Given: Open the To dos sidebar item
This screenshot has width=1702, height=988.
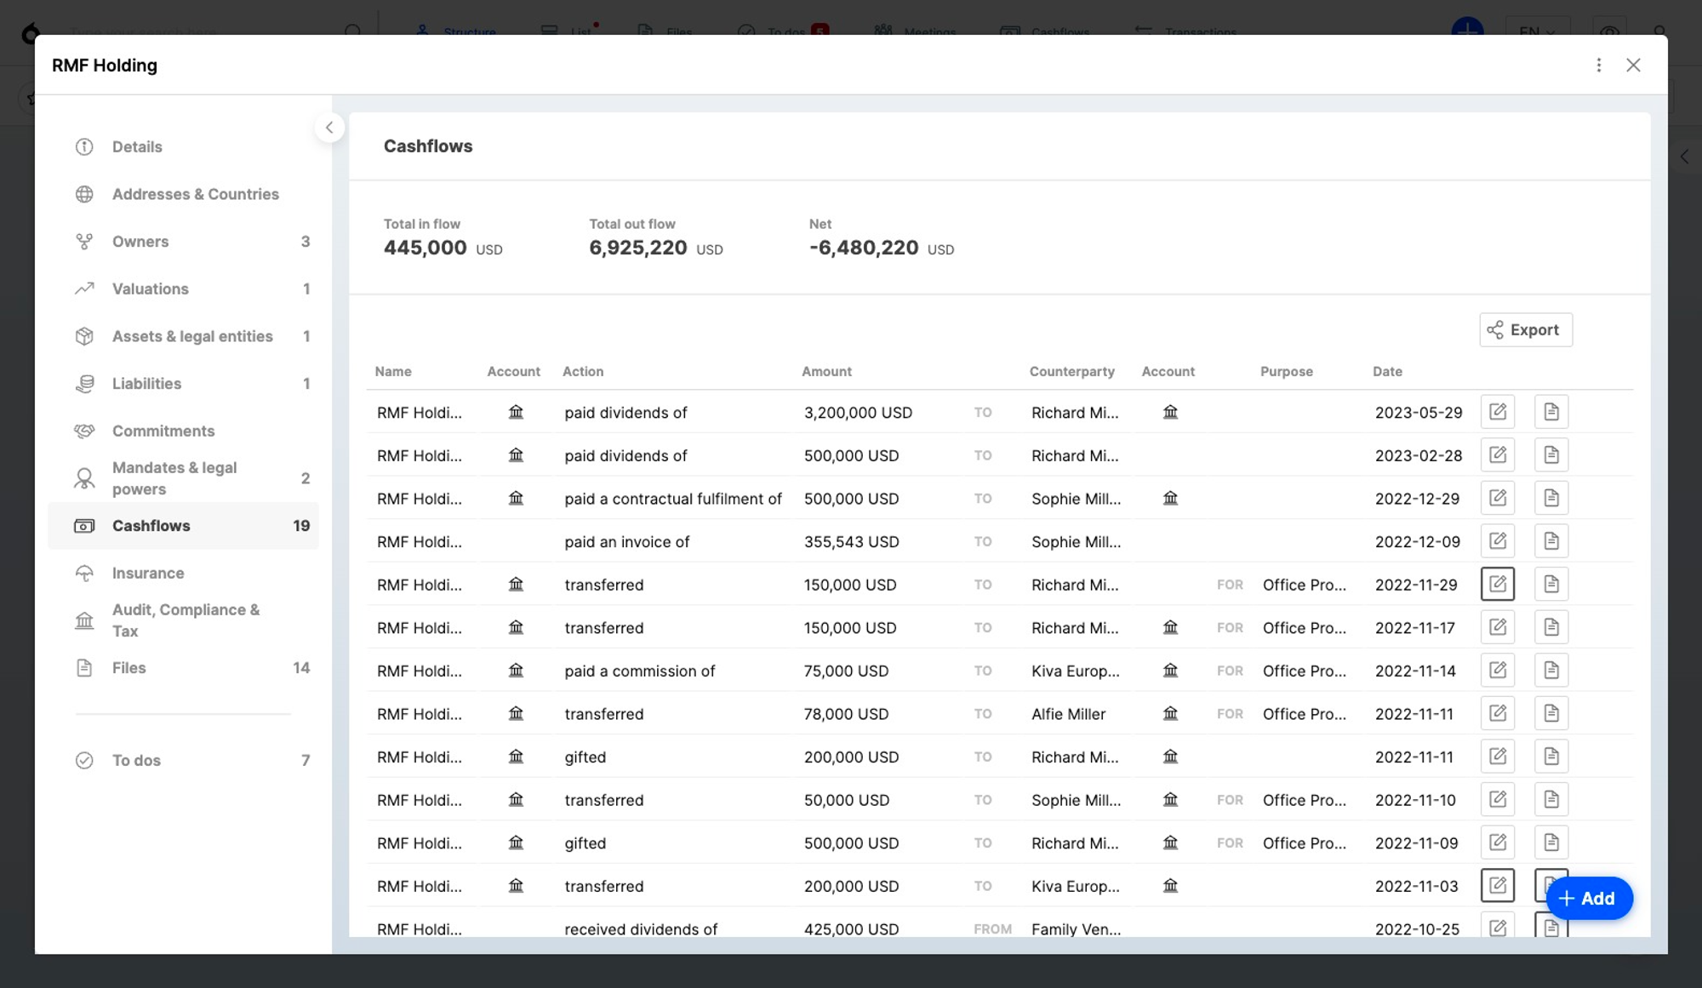Looking at the screenshot, I should click(x=183, y=760).
